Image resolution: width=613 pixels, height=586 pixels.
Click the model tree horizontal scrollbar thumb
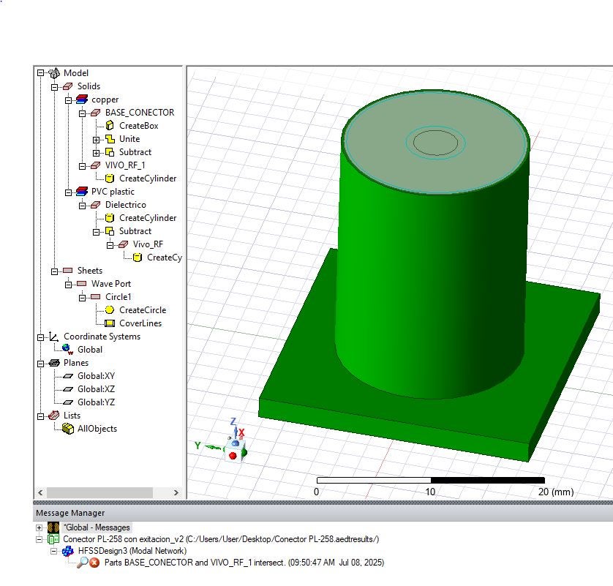99,492
